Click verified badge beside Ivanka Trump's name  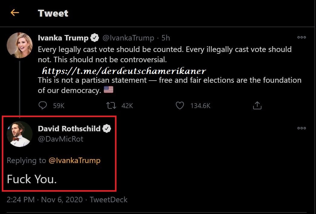(95, 38)
